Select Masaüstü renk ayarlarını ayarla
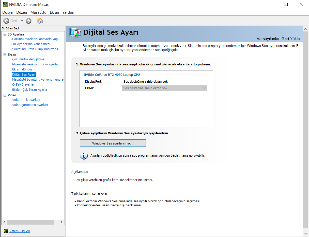309x237 pixels. tap(35, 64)
